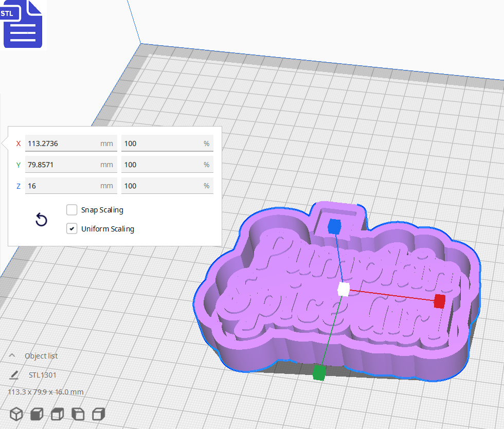504x429 pixels.
Task: Click the Y dimension field showing 79.8571
Action: coord(71,164)
